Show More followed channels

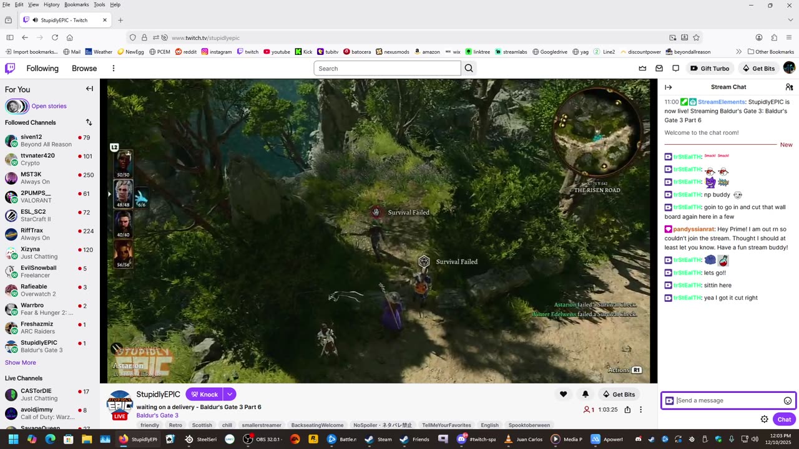[21, 362]
